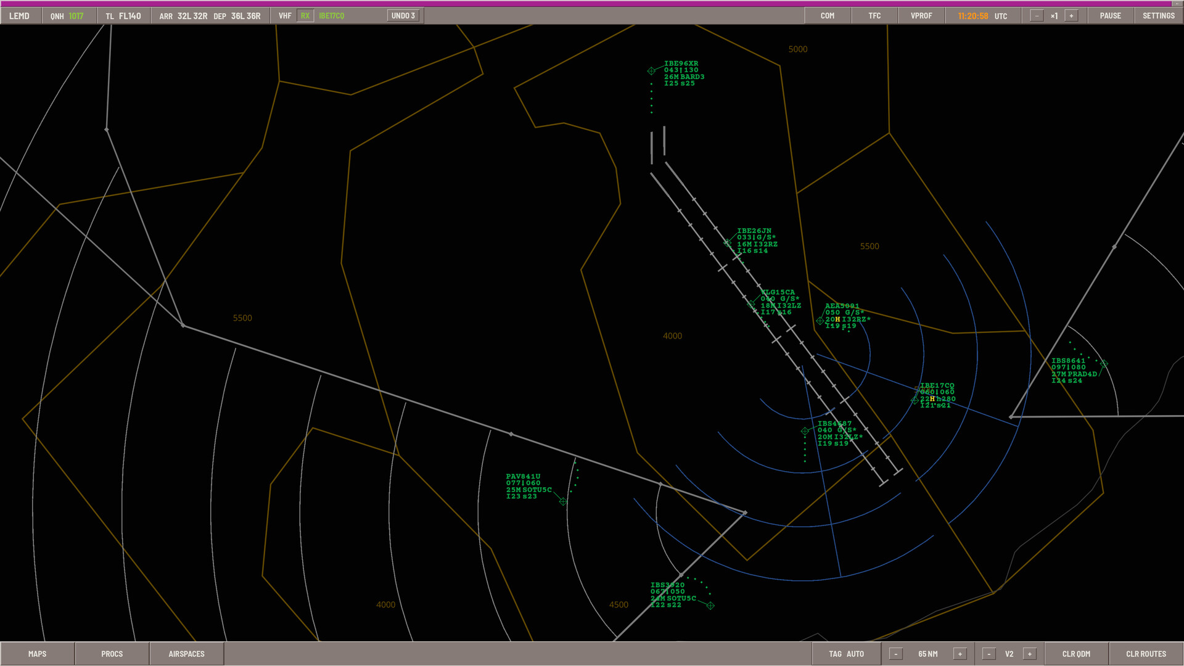1184x666 pixels.
Task: Open the COM window
Action: (828, 16)
